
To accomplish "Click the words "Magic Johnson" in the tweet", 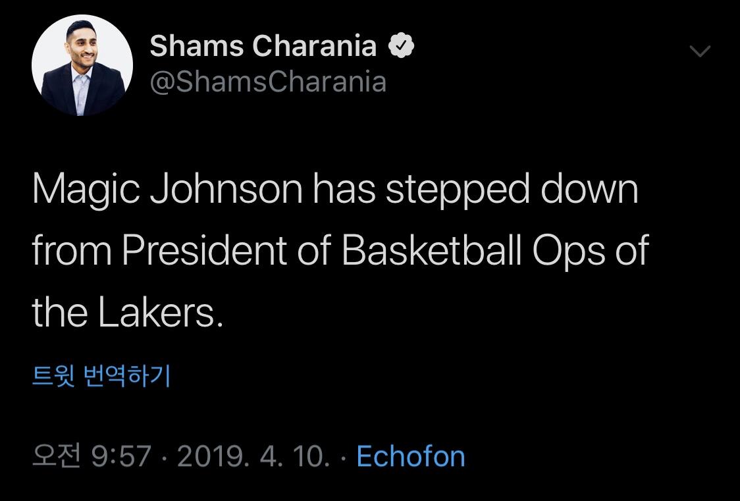I will point(167,190).
